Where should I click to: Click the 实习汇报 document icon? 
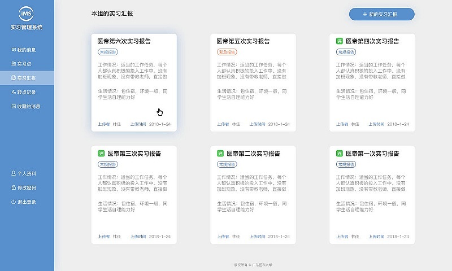click(14, 78)
